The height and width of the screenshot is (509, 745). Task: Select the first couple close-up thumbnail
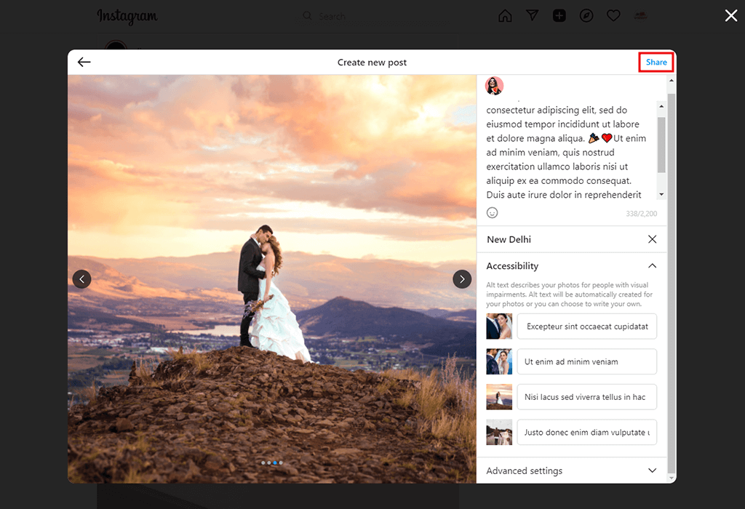click(499, 326)
